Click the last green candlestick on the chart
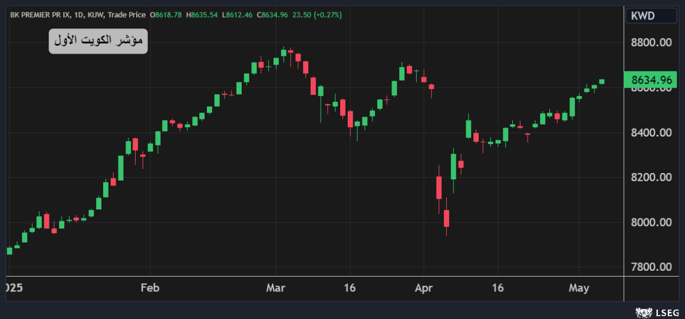The image size is (685, 319). click(602, 81)
